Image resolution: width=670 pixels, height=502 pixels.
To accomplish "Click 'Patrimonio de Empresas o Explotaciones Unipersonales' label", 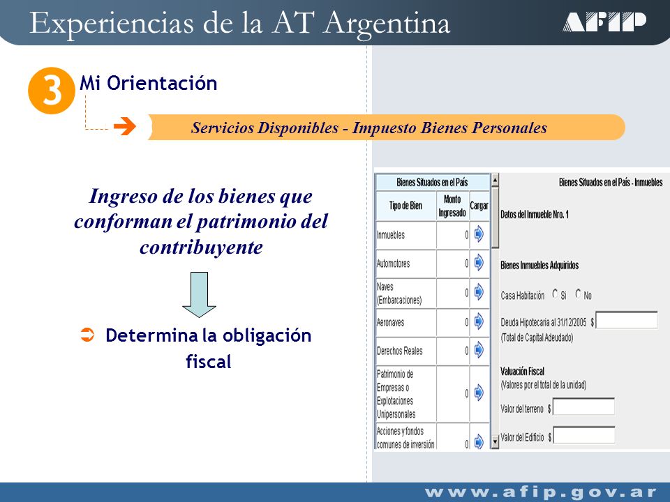I will (396, 394).
